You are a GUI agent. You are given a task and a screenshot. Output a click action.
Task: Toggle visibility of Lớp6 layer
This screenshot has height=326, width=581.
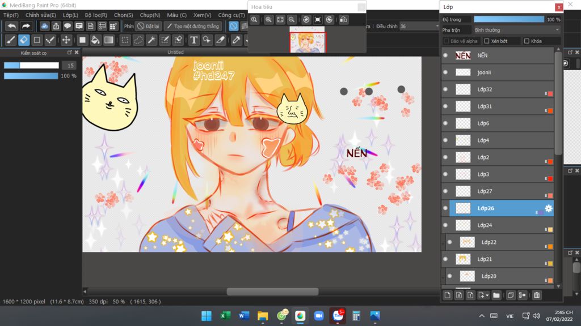click(445, 123)
